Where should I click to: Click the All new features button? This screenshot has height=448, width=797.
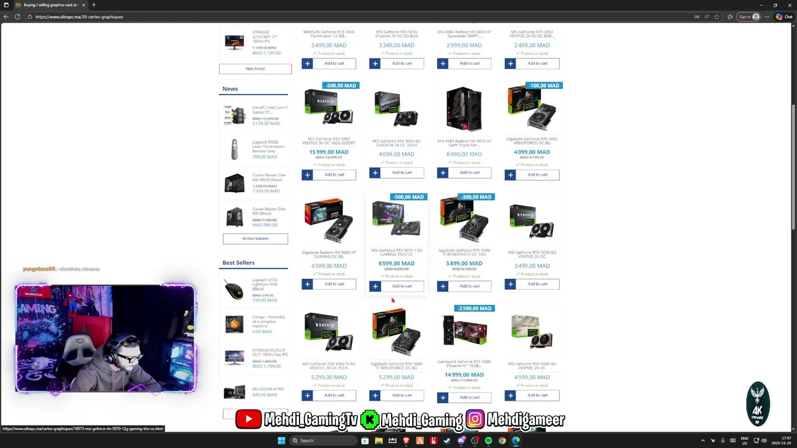tap(255, 238)
